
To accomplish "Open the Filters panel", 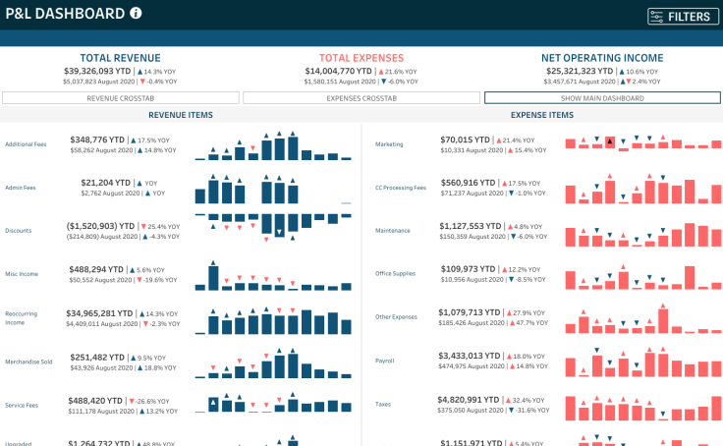I will [684, 16].
